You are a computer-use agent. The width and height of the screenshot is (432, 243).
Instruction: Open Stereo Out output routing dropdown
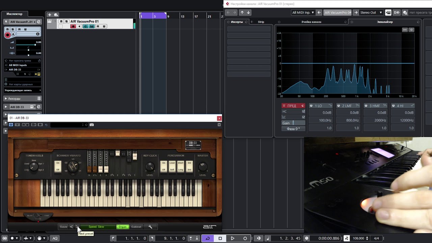click(x=371, y=12)
